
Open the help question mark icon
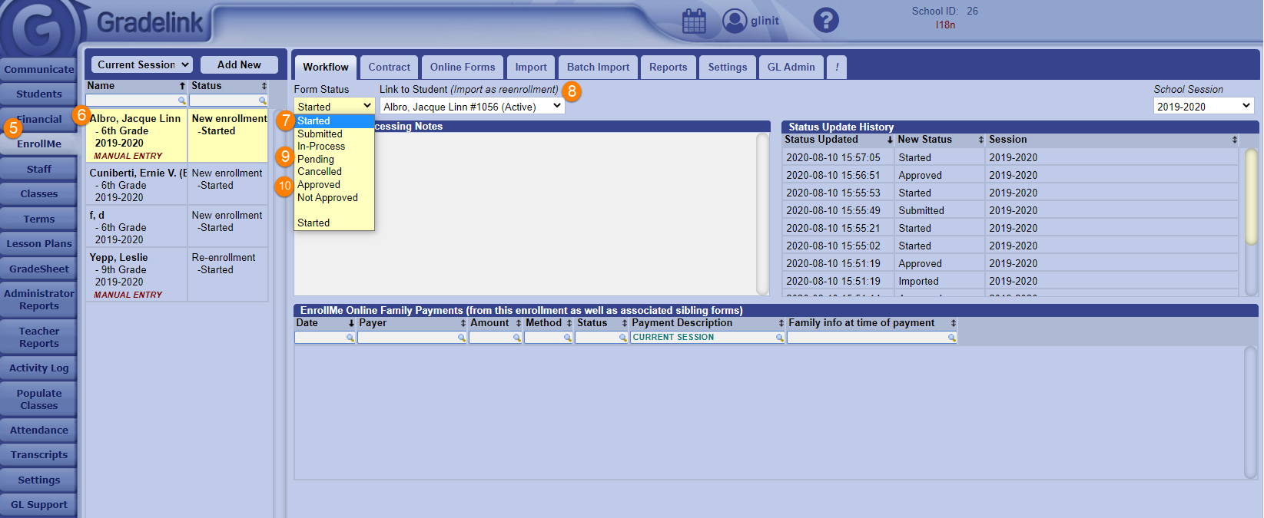(825, 20)
